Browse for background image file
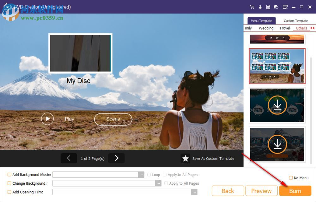This screenshot has height=202, width=316. [158, 183]
